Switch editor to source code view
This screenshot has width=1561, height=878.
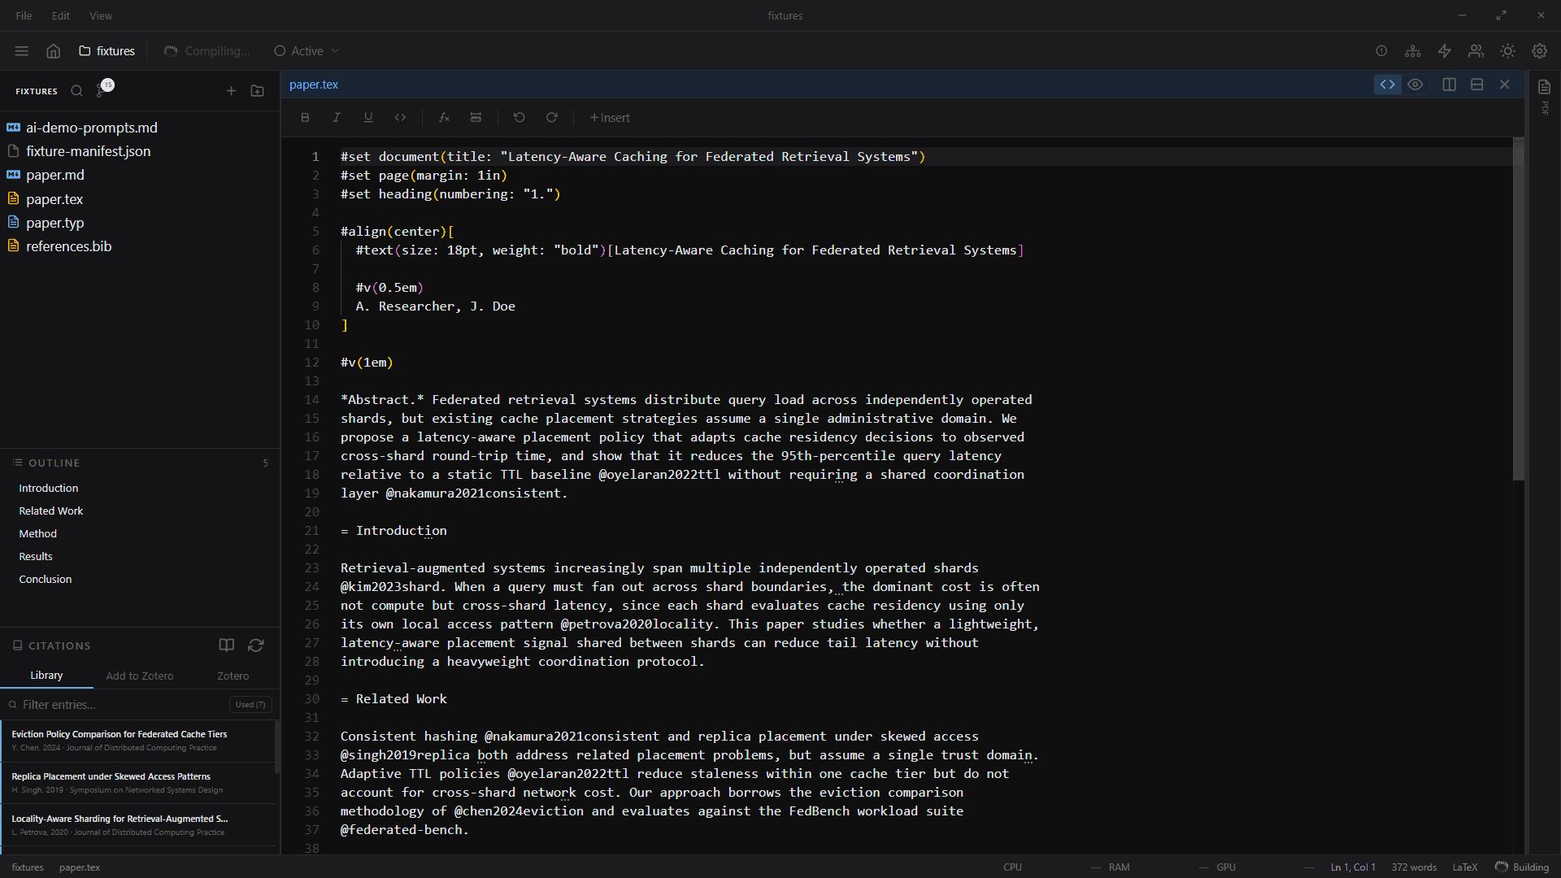click(1388, 85)
